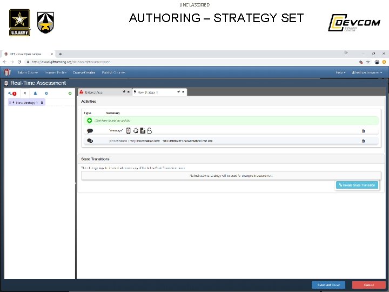Expand the Help dropdown menu
This screenshot has height=292, width=389.
pos(340,72)
